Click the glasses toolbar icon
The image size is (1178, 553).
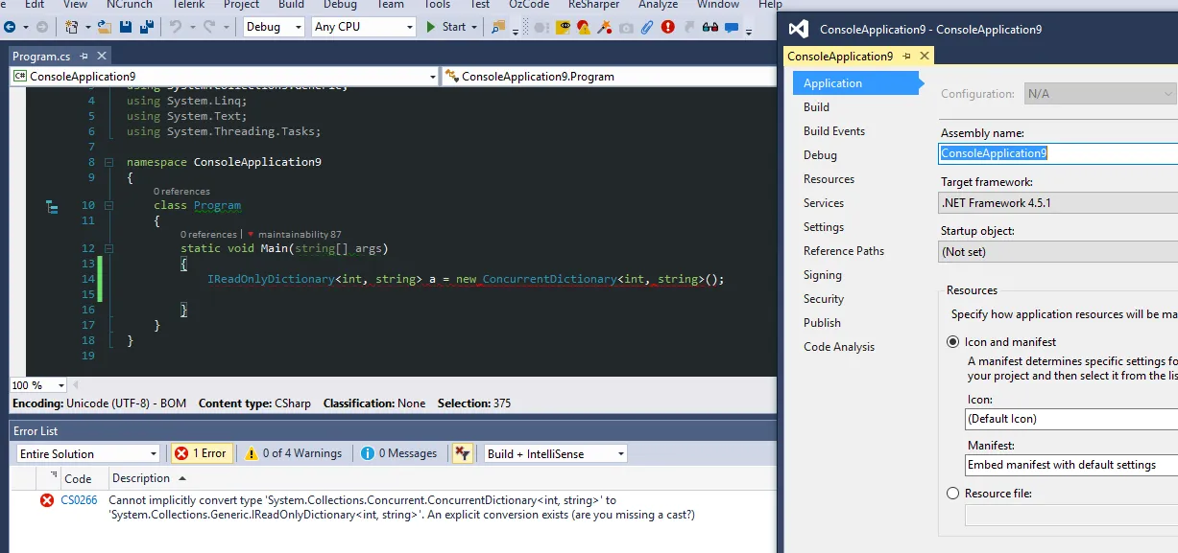(x=710, y=28)
